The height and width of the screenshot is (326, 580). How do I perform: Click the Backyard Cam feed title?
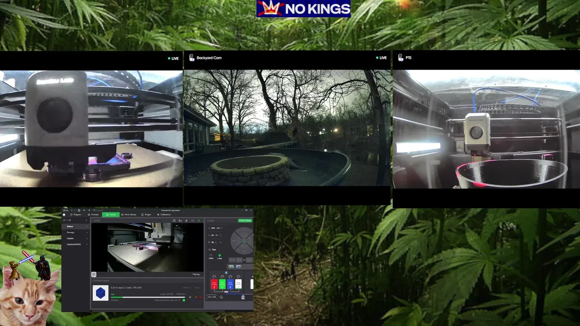pyautogui.click(x=209, y=58)
